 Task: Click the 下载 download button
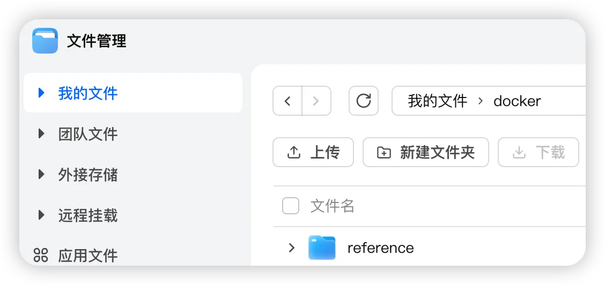pos(538,152)
